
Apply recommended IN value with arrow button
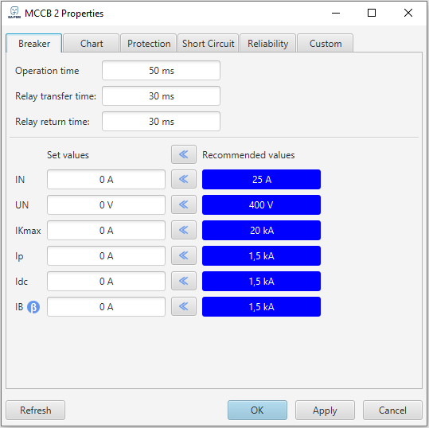184,180
